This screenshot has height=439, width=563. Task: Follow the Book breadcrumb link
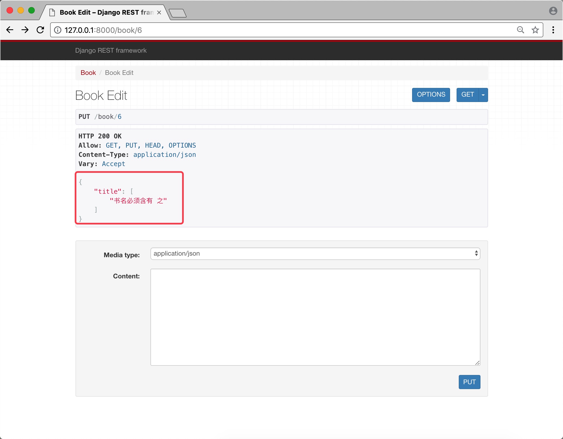tap(88, 73)
